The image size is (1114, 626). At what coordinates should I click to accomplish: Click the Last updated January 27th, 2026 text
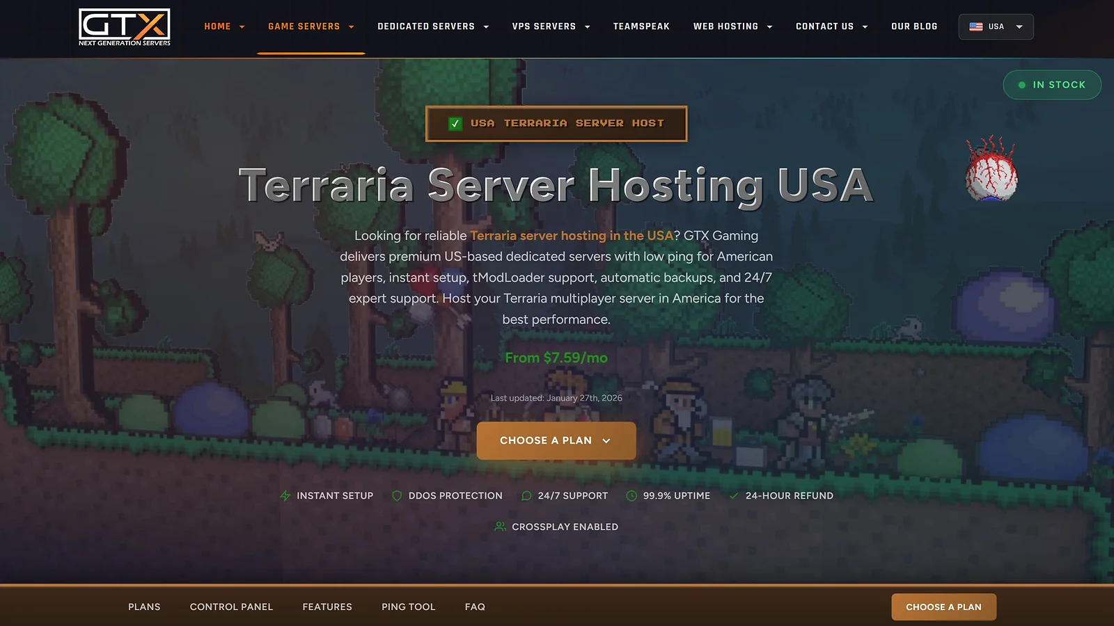[x=556, y=398]
